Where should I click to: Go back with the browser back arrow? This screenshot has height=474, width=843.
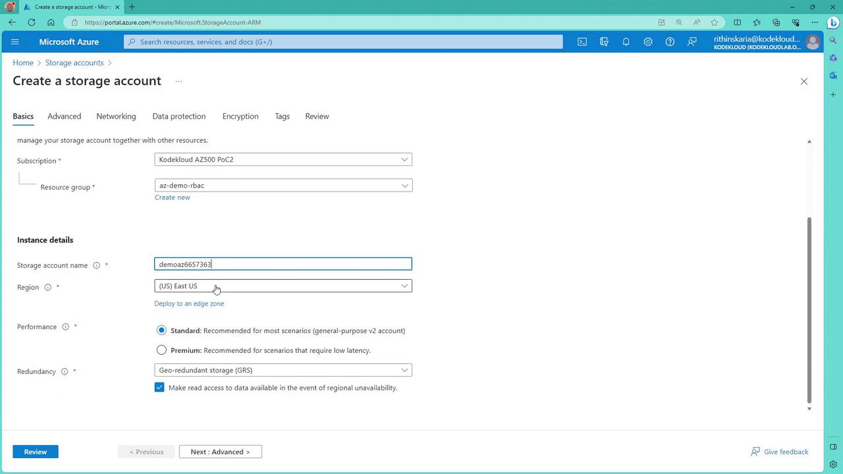(x=13, y=22)
